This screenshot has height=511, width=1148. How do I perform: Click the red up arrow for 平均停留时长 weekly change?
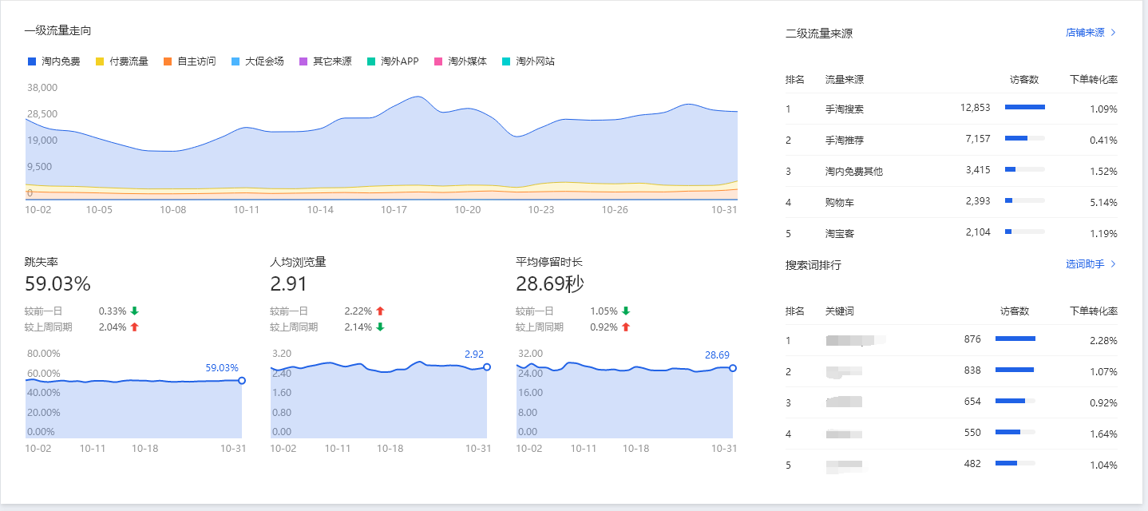pyautogui.click(x=626, y=327)
